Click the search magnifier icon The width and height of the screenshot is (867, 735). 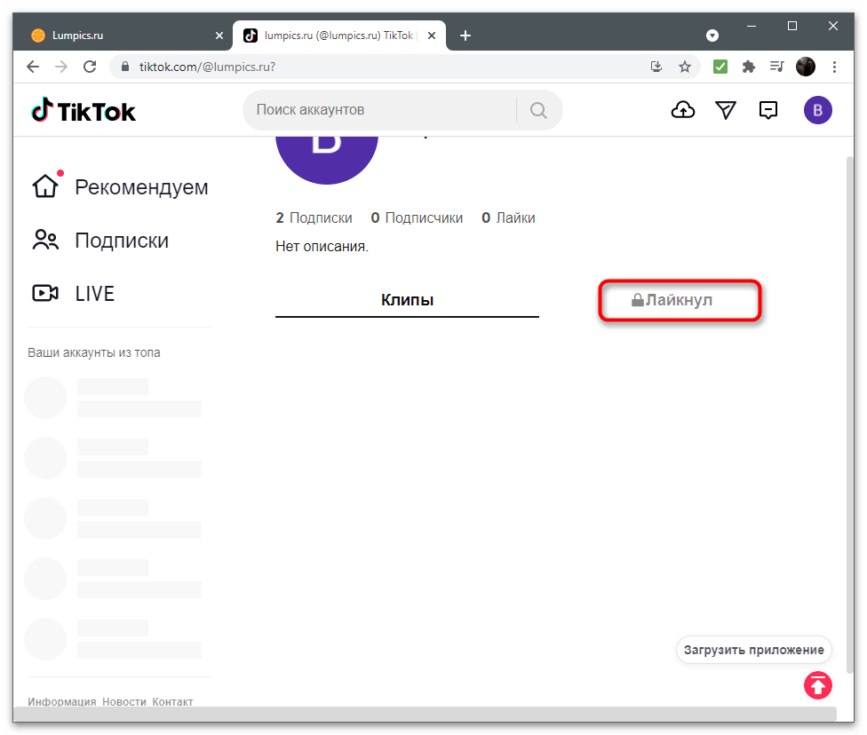tap(538, 110)
